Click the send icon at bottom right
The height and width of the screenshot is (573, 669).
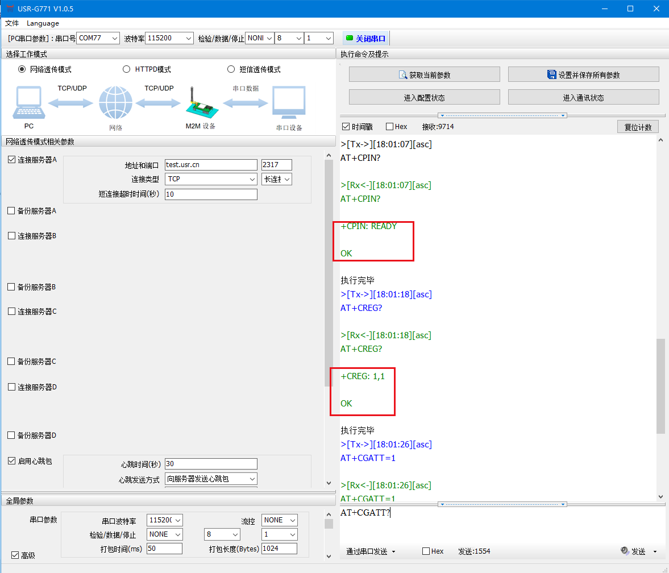[624, 551]
